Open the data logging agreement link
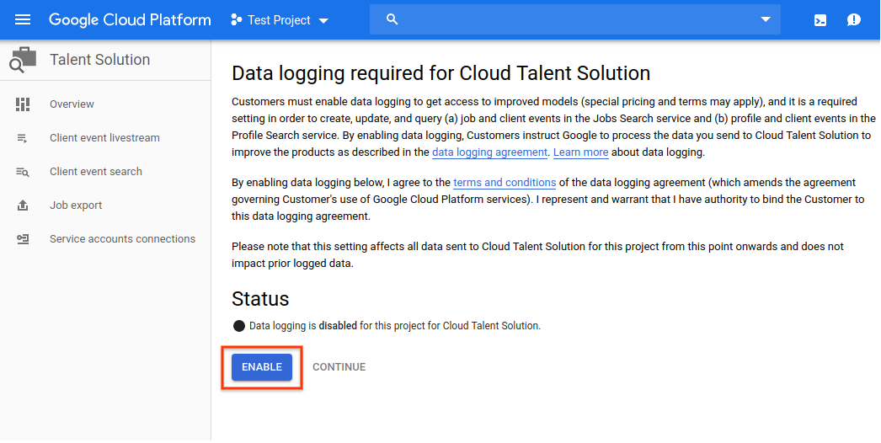The width and height of the screenshot is (881, 443). point(489,152)
